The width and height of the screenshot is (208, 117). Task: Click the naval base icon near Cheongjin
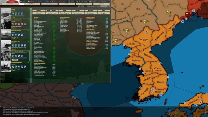(x=183, y=21)
